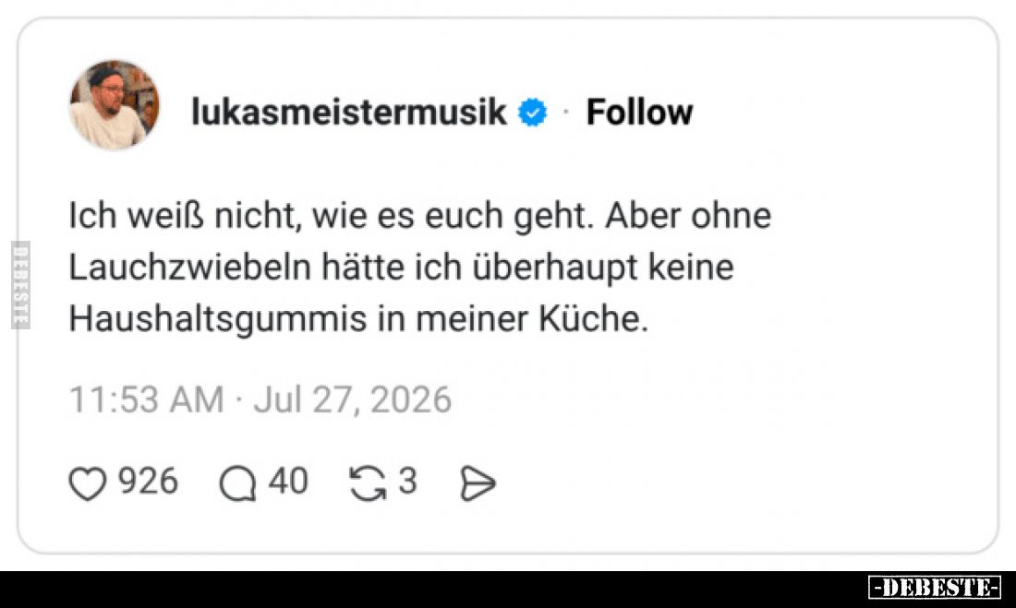The width and height of the screenshot is (1016, 608).
Task: Open the lukasmeistermusik username link
Action: pos(348,112)
